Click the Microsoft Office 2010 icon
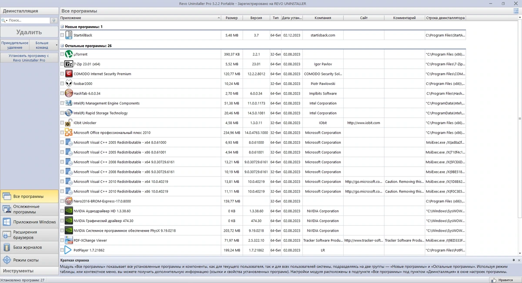 [68, 133]
